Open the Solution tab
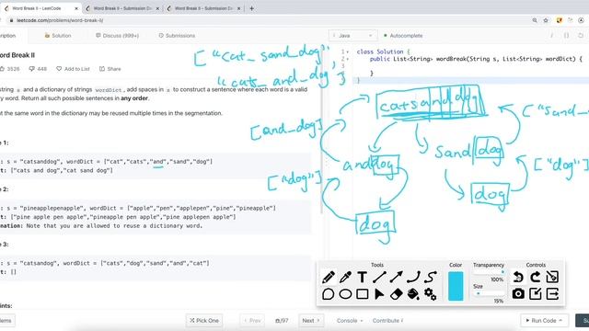The height and width of the screenshot is (331, 589). [x=58, y=36]
